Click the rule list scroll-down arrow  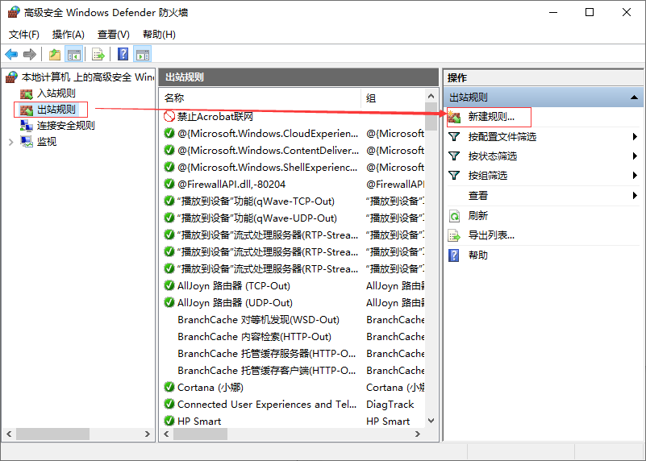point(431,421)
